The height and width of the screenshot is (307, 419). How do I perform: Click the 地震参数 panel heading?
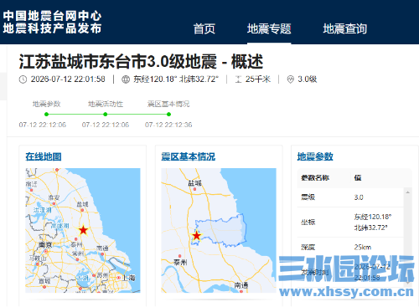point(315,156)
